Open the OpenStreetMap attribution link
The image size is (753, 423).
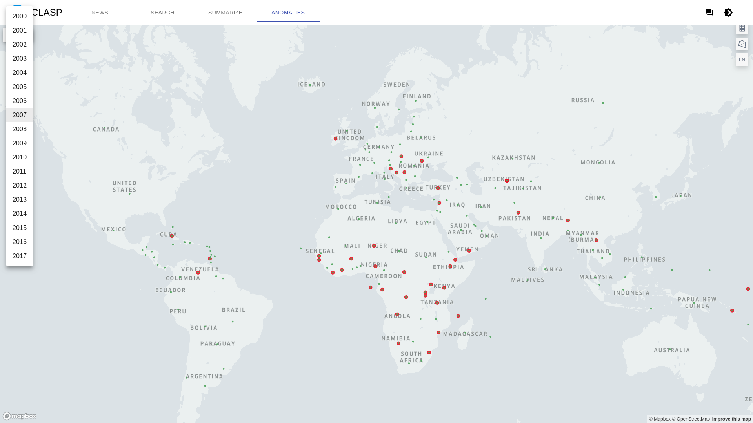693,419
